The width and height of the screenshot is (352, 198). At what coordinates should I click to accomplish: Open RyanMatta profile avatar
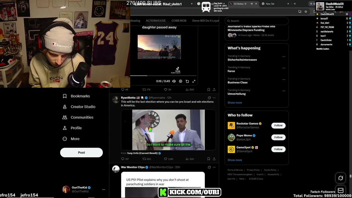pos(116,100)
